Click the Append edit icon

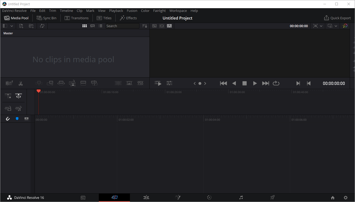pos(50,83)
